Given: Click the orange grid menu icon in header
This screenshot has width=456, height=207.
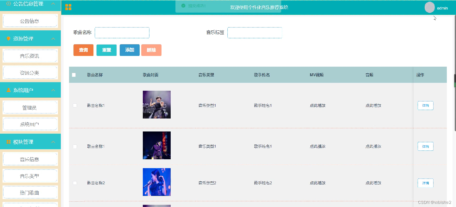Looking at the screenshot, I should click(68, 7).
